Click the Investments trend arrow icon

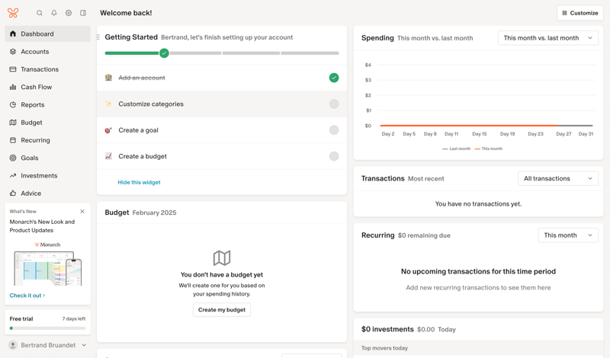point(13,176)
